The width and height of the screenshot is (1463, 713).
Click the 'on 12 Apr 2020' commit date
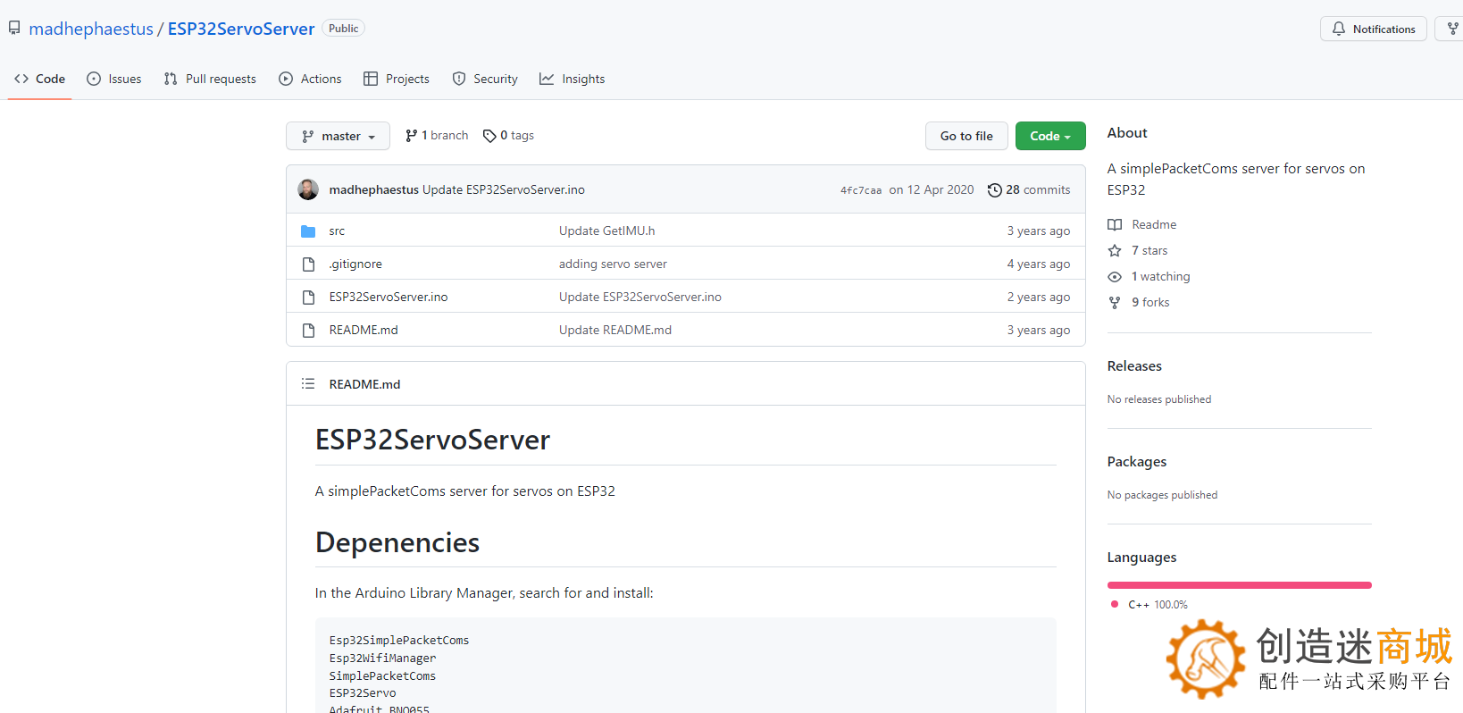tap(932, 189)
